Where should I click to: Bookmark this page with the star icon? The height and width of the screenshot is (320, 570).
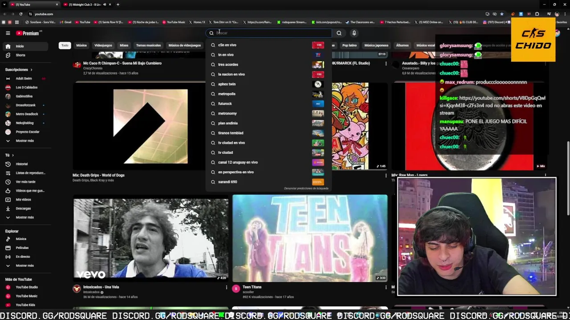pos(501,14)
